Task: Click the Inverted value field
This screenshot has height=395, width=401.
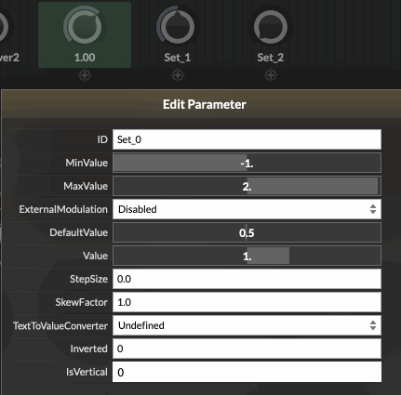Action: click(247, 349)
